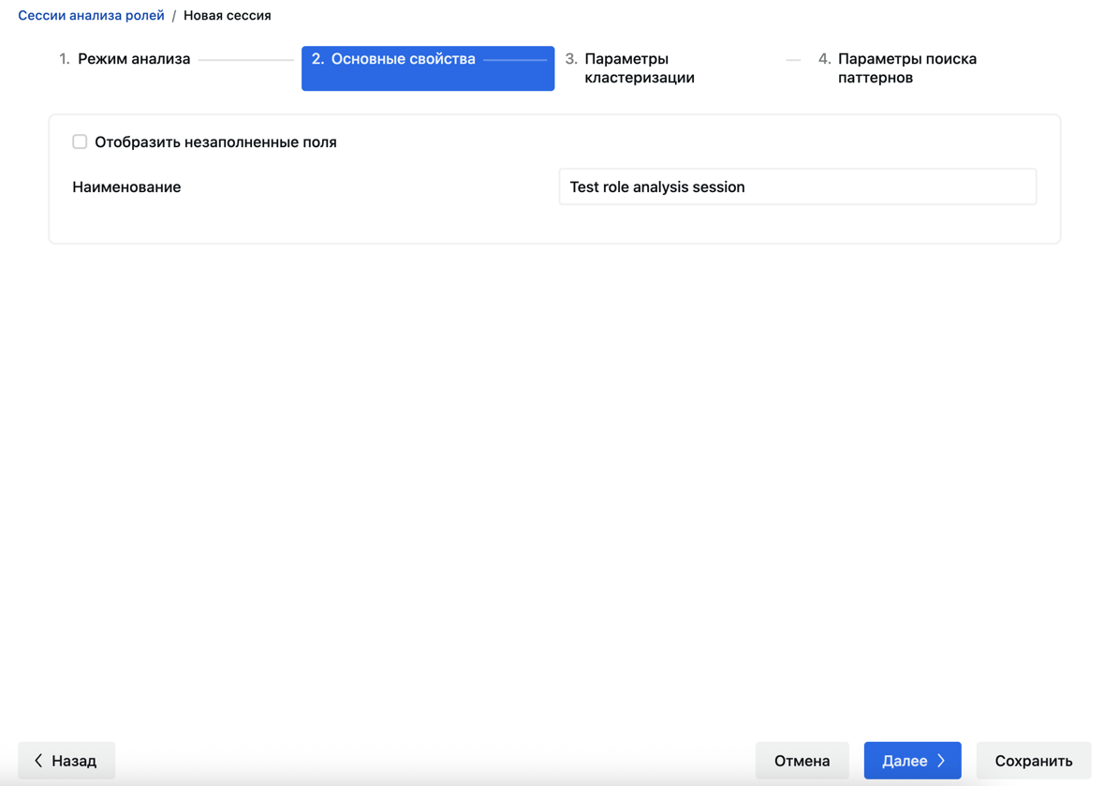
Task: Cancel the wizard with Отмена
Action: 802,761
